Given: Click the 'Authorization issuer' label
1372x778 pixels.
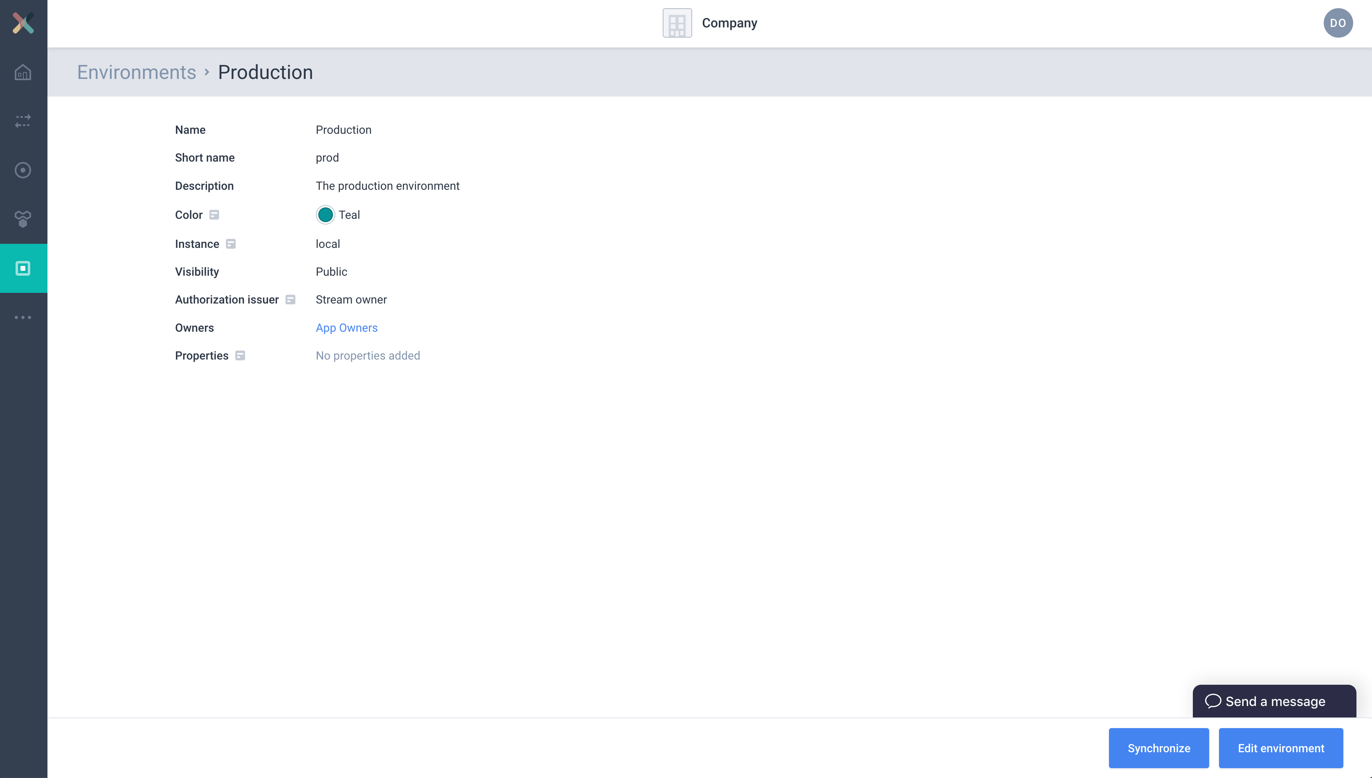Looking at the screenshot, I should (227, 300).
